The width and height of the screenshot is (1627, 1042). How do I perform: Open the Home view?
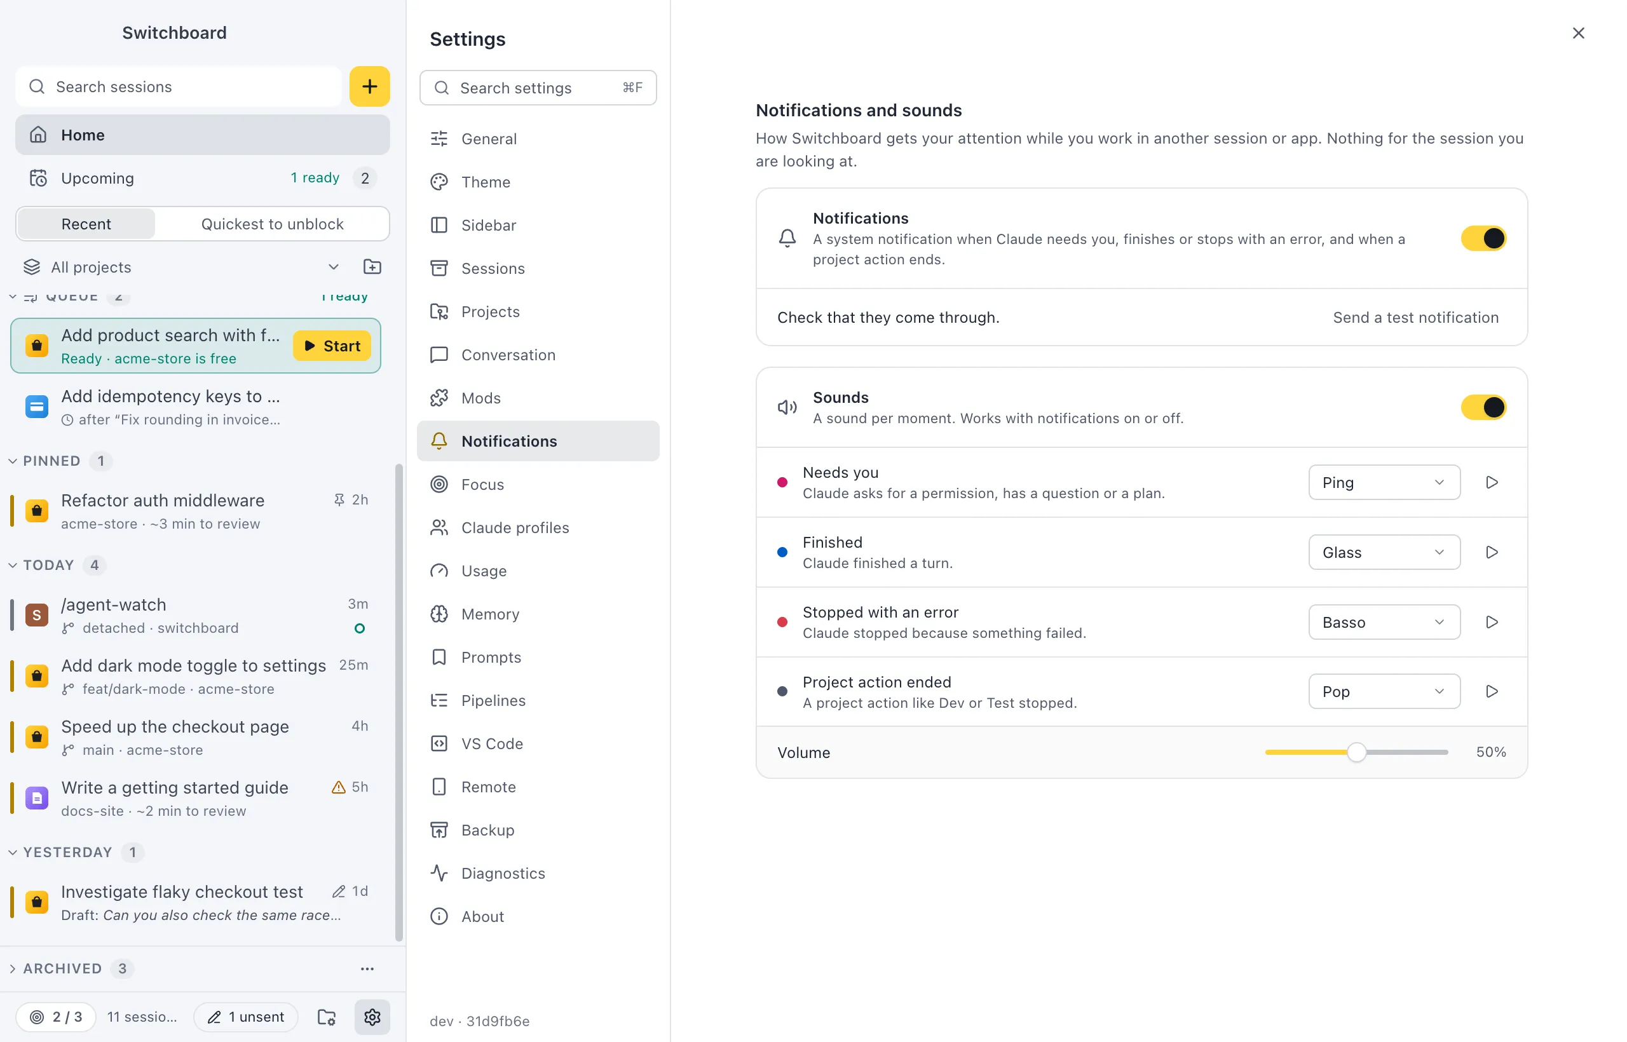pos(202,134)
